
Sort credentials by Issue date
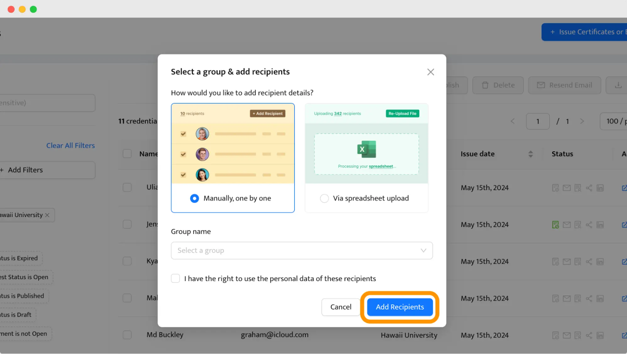coord(530,154)
